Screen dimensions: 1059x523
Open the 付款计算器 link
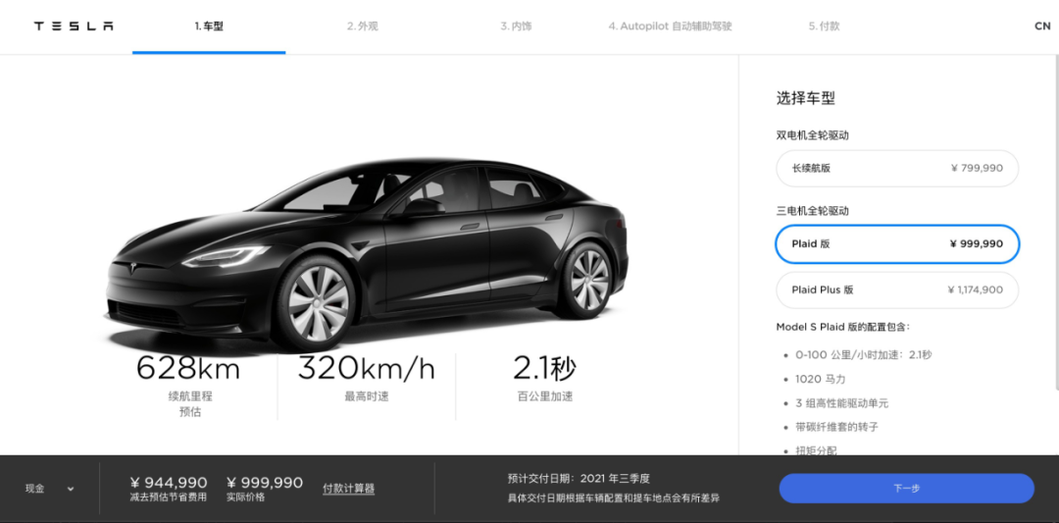coord(348,488)
